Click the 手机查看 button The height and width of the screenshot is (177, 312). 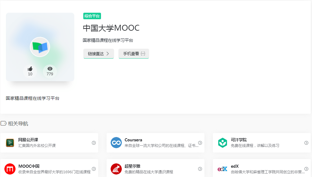click(x=134, y=54)
